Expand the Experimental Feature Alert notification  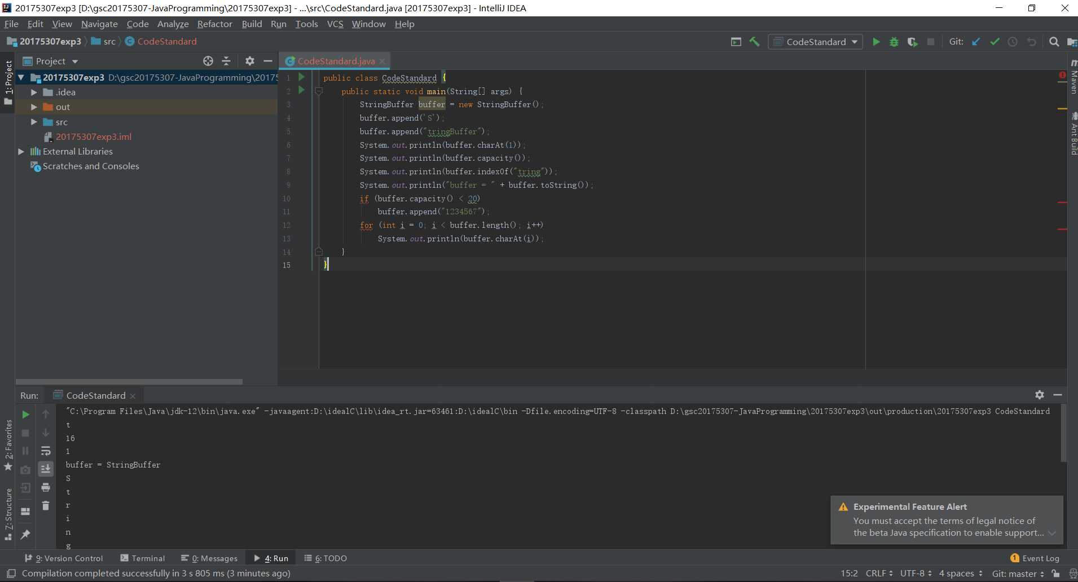tap(1052, 533)
